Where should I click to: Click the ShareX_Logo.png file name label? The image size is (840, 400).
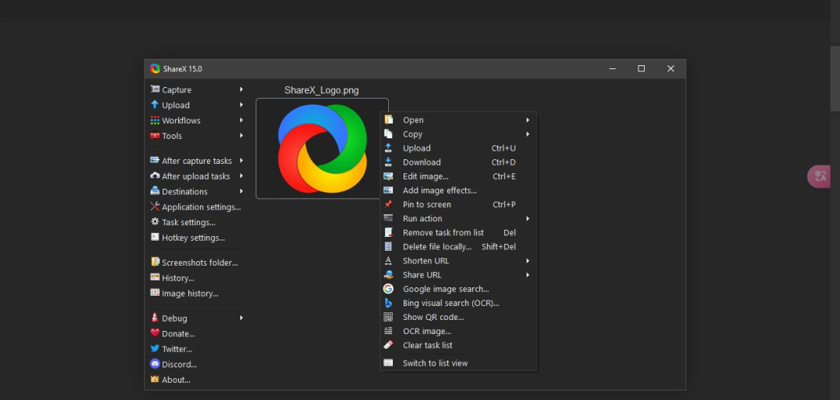click(321, 90)
